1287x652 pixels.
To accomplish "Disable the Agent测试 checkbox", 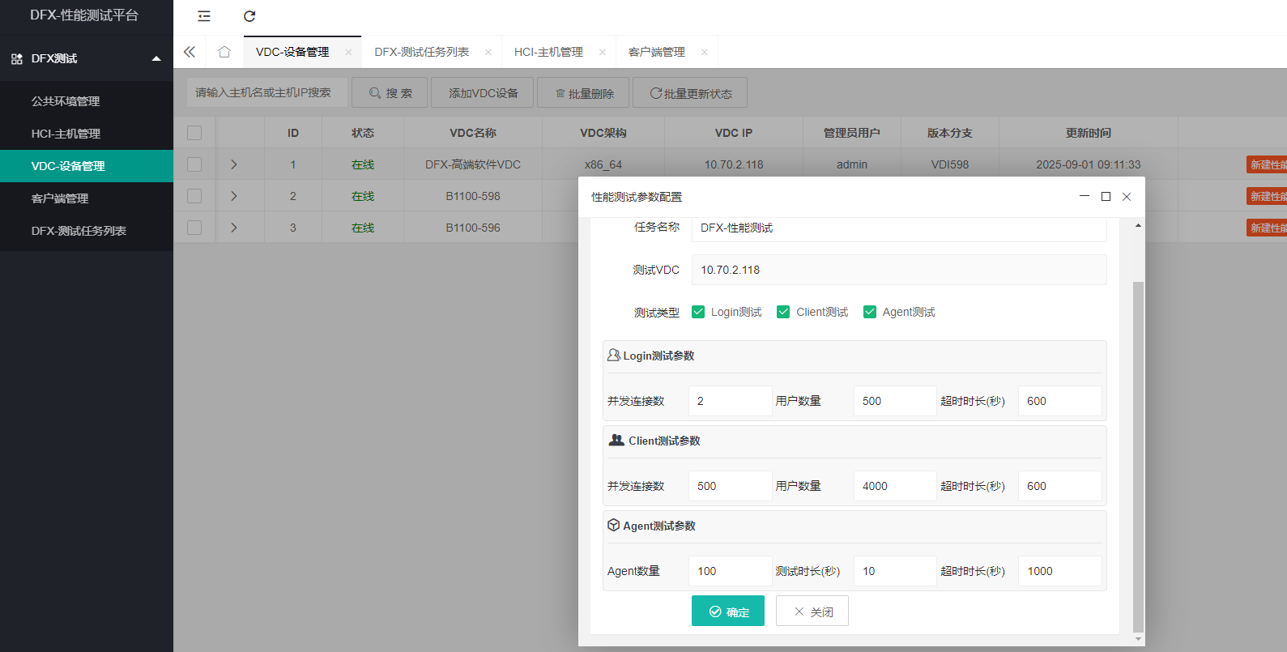I will (x=870, y=312).
